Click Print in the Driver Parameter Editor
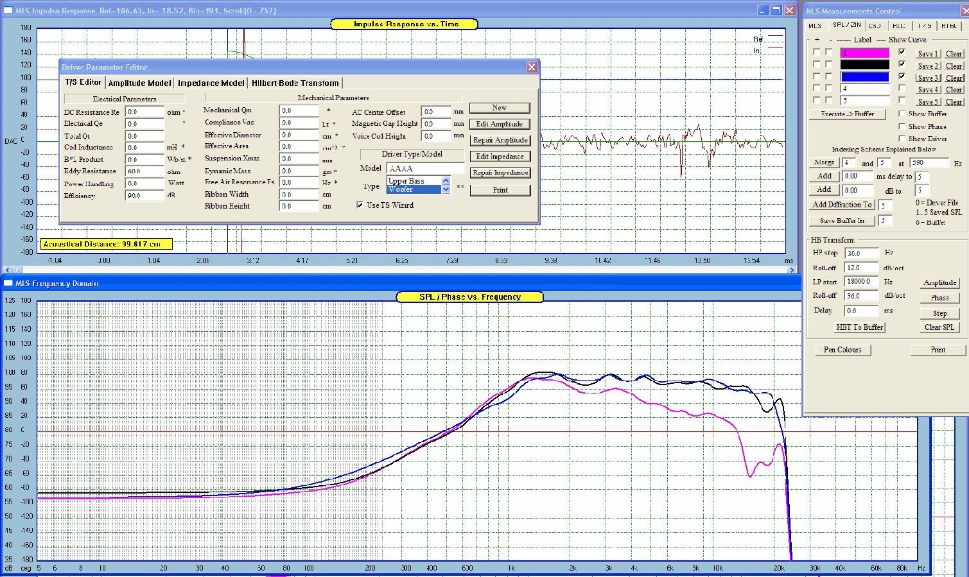Image resolution: width=969 pixels, height=577 pixels. (x=500, y=190)
